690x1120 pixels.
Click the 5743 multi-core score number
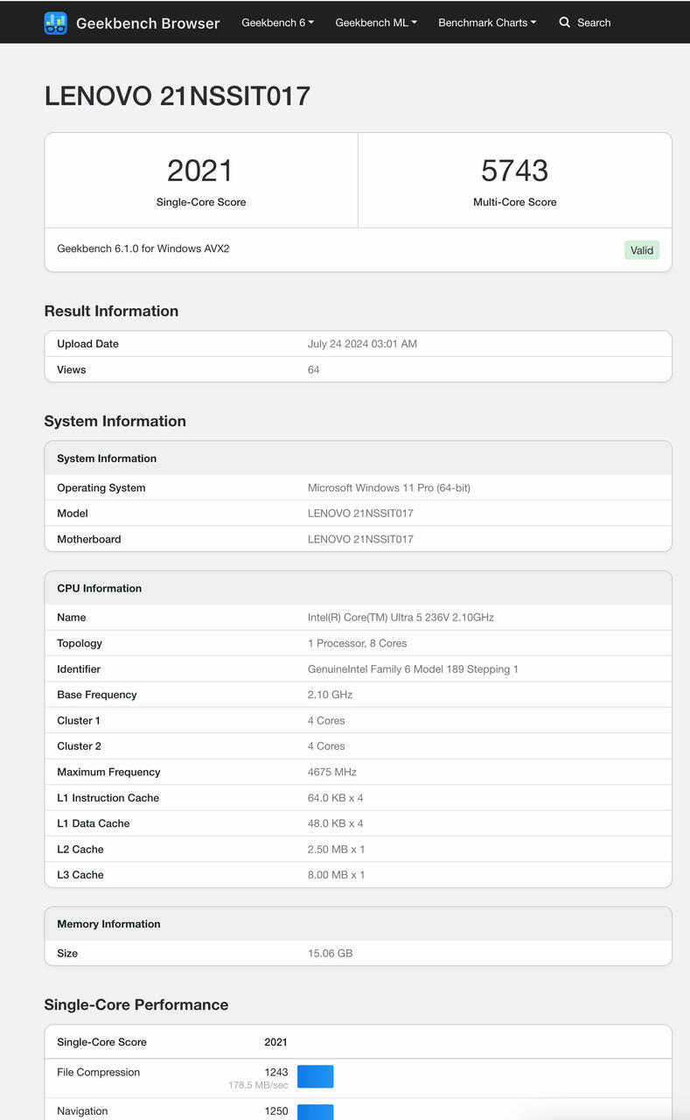[514, 171]
